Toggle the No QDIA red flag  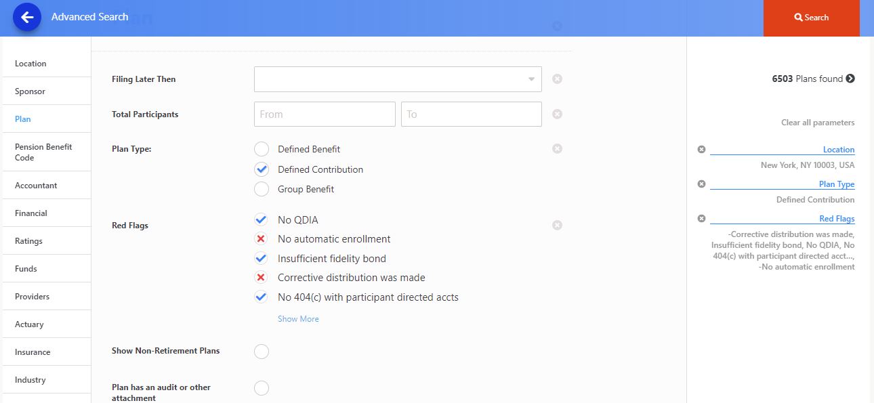coord(262,220)
